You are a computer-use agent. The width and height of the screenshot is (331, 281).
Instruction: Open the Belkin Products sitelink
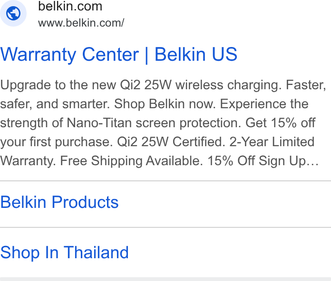[59, 202]
